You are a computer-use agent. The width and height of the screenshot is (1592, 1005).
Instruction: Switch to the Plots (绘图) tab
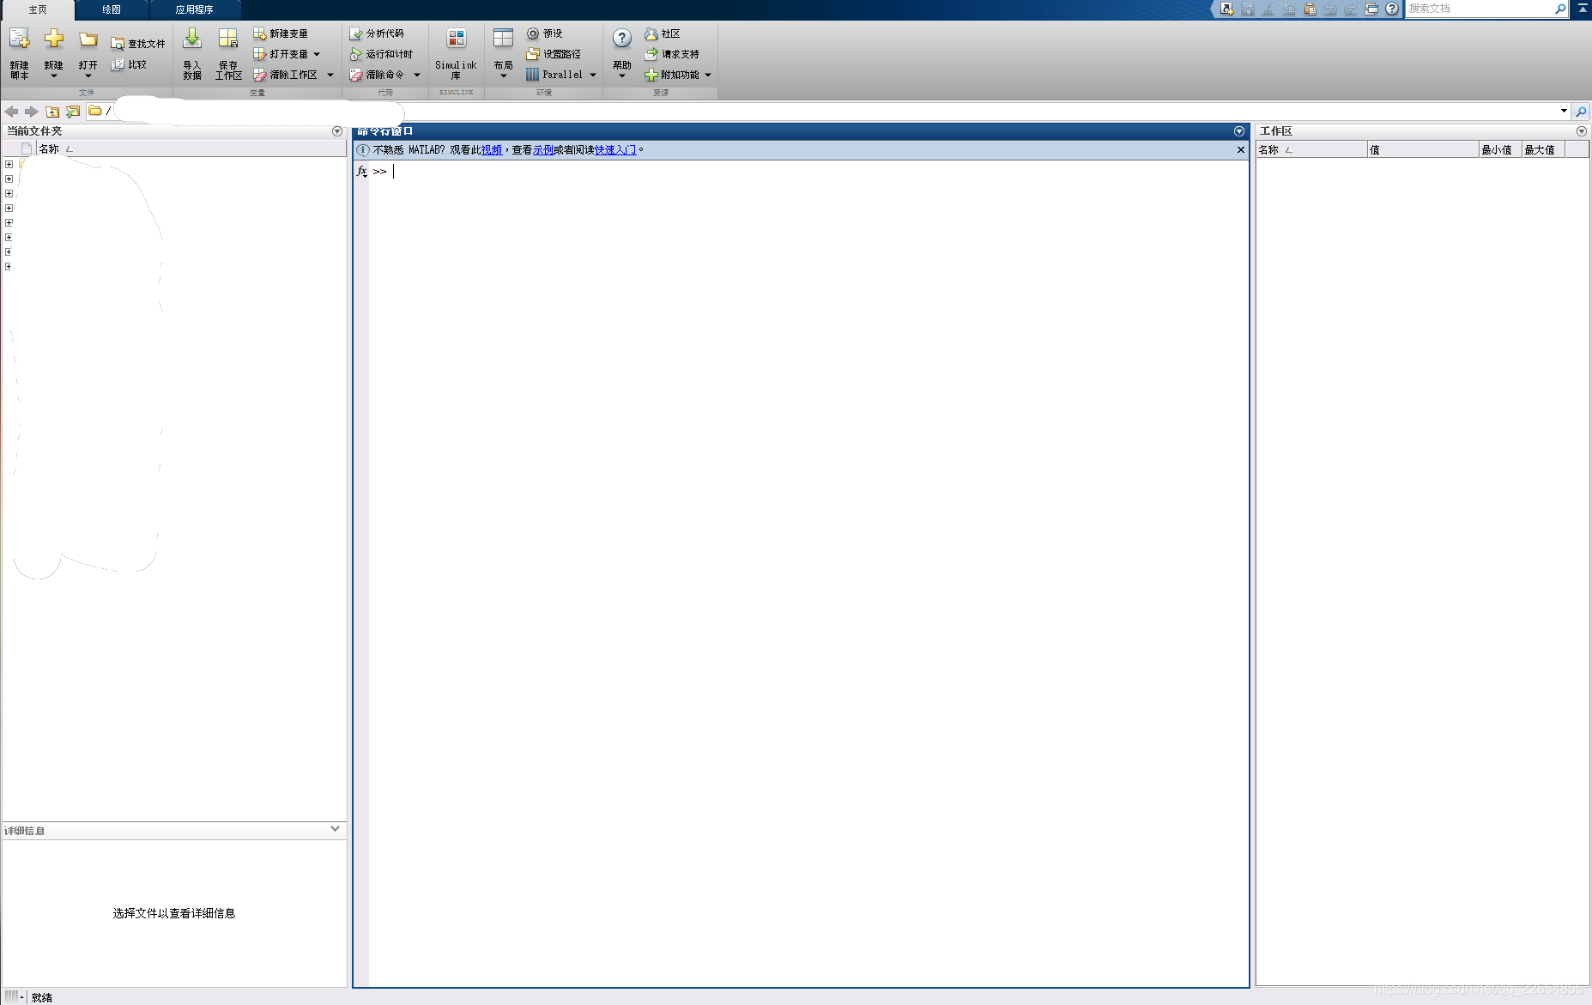tap(112, 9)
